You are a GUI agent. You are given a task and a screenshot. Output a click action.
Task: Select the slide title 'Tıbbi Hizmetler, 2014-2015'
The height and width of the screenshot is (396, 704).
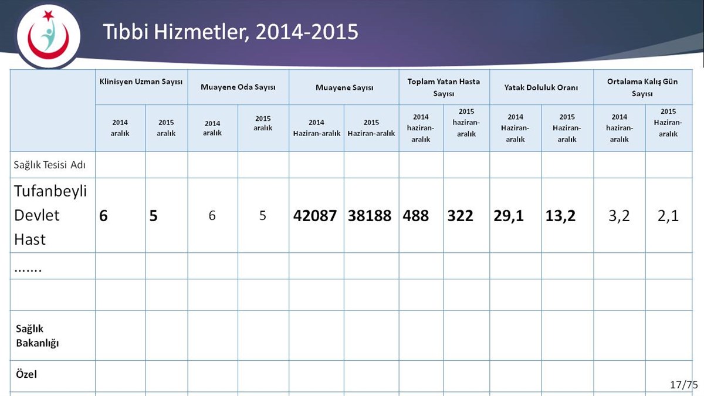(x=231, y=31)
